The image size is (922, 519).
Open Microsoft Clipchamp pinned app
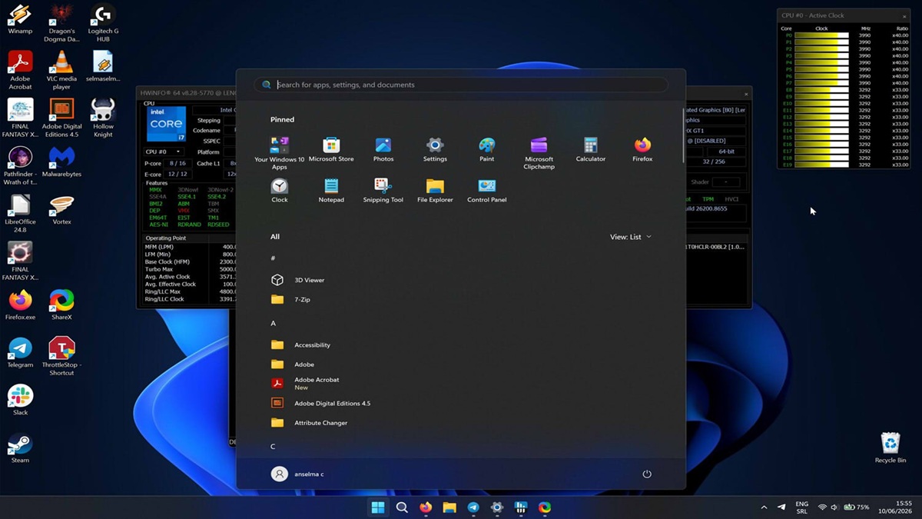tap(539, 153)
